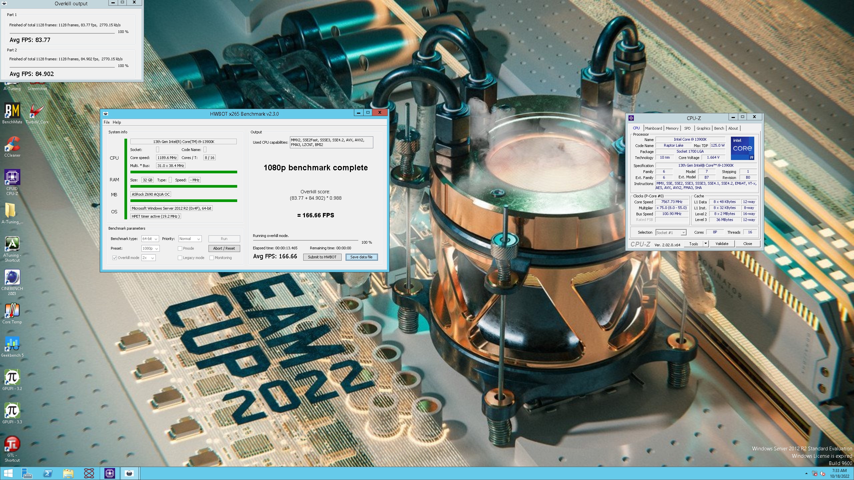854x480 pixels.
Task: Switch to the Bench tab in CPU-Z
Action: (x=719, y=128)
